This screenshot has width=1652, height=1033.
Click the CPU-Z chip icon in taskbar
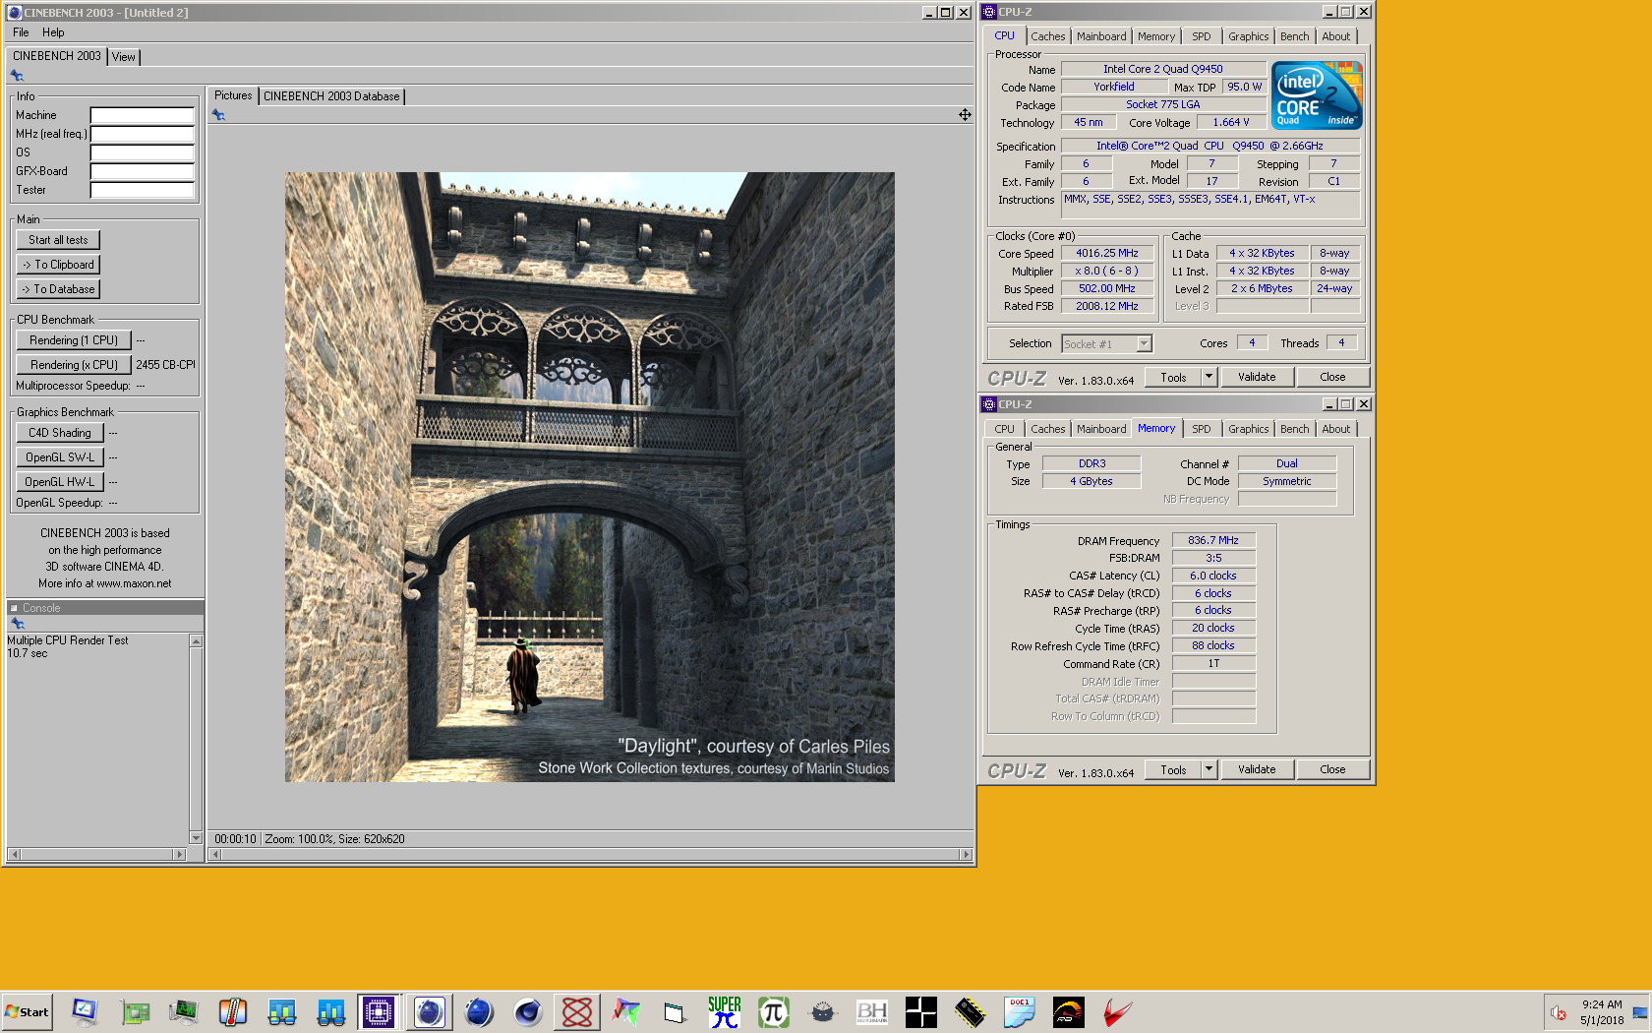pos(379,1011)
